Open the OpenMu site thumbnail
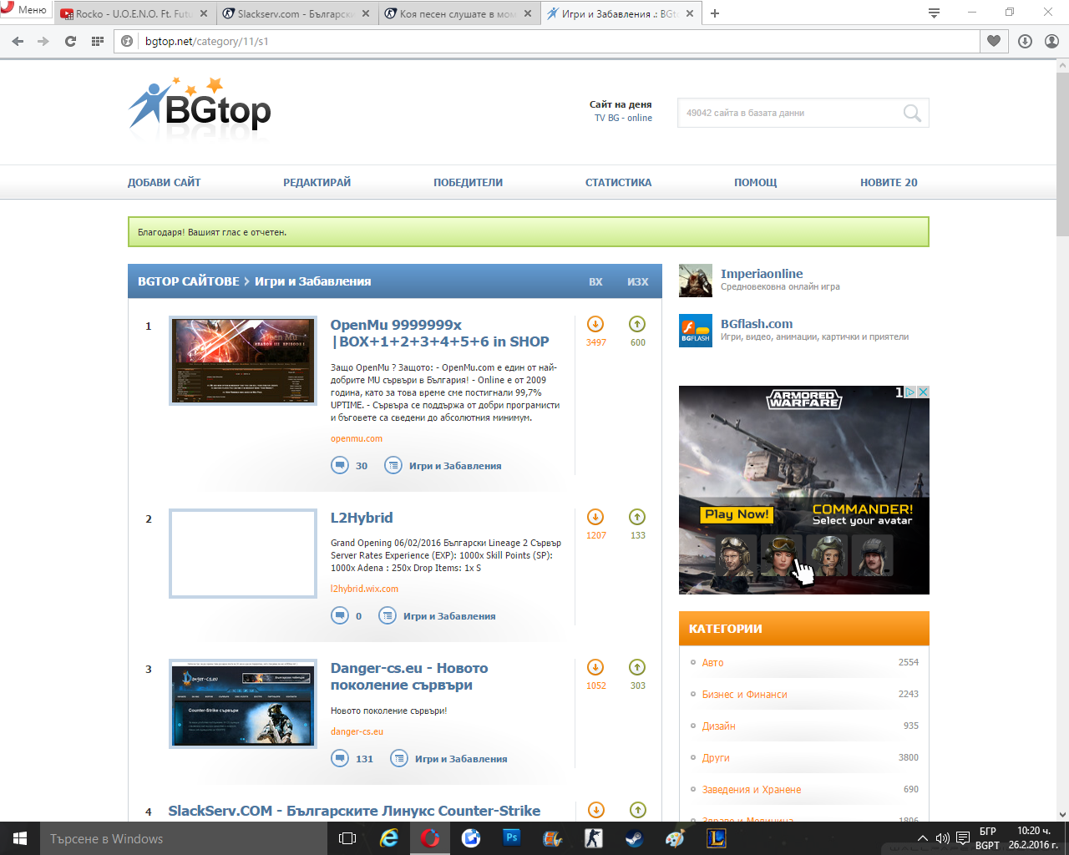The height and width of the screenshot is (855, 1069). (243, 361)
